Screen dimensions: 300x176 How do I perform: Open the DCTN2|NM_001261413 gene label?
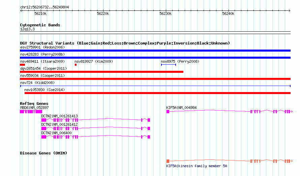(60, 116)
